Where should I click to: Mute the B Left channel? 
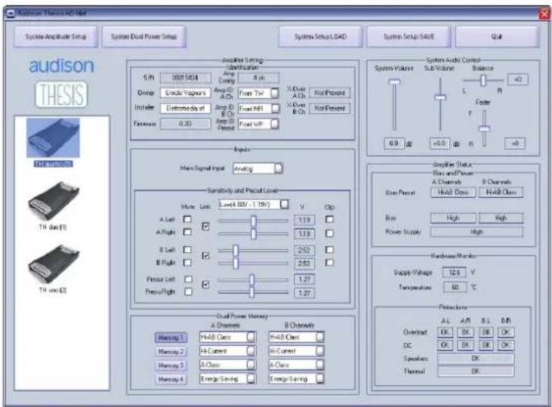[187, 249]
